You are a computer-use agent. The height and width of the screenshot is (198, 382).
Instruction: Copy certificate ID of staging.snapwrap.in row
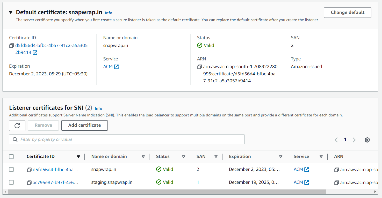(x=29, y=183)
